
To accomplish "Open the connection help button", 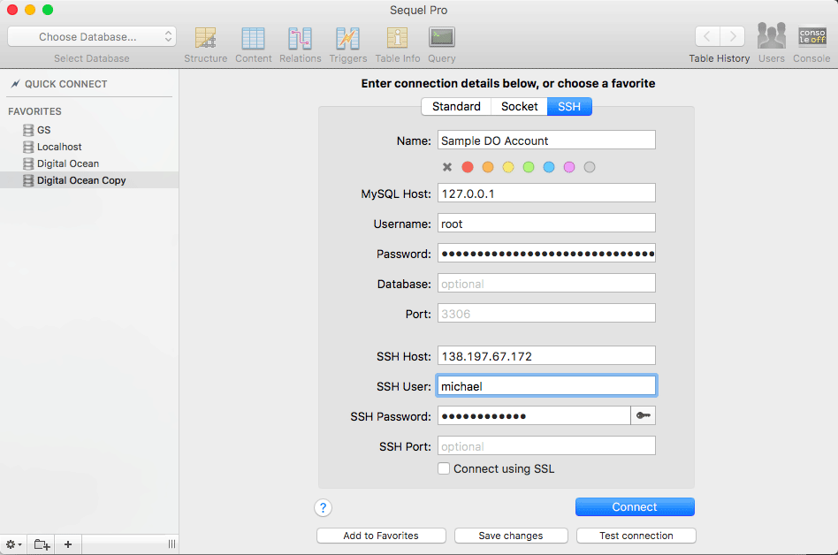I will [323, 507].
